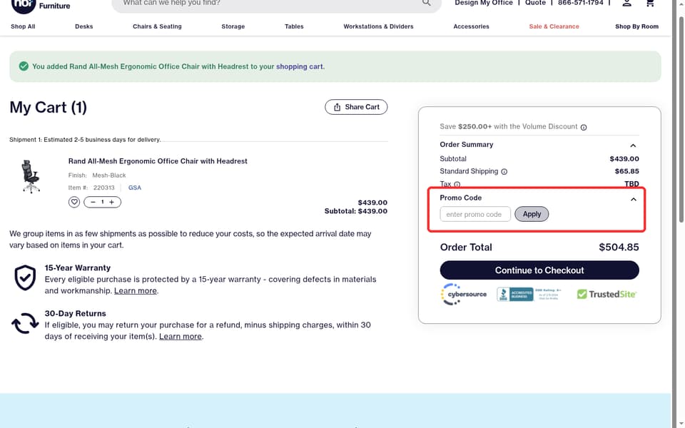Click Design My Office link
The width and height of the screenshot is (685, 428).
click(x=484, y=3)
